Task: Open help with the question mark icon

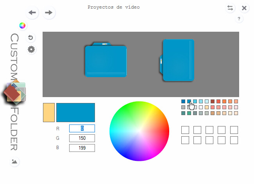Action: tap(239, 19)
